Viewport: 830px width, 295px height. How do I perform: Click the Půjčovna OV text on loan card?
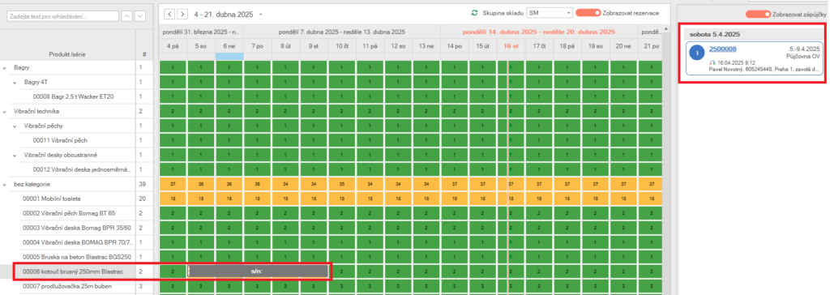(803, 56)
